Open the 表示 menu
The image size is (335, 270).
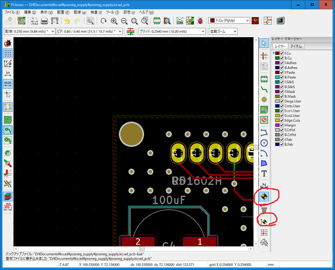[x=46, y=12]
